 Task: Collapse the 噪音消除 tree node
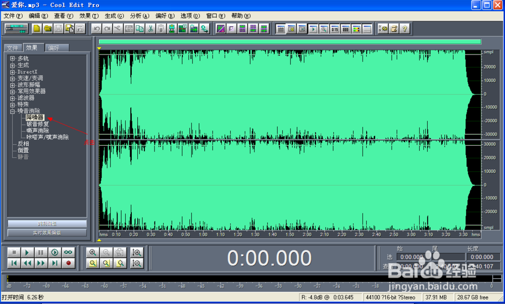tap(13, 111)
